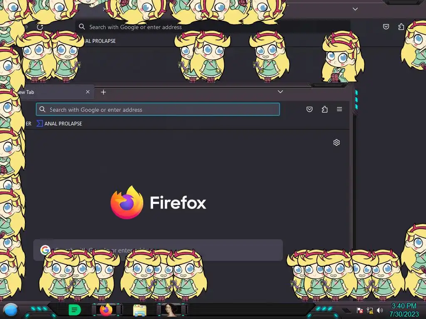This screenshot has width=426, height=319.
Task: Open Action Center flag in system tray
Action: click(x=360, y=310)
